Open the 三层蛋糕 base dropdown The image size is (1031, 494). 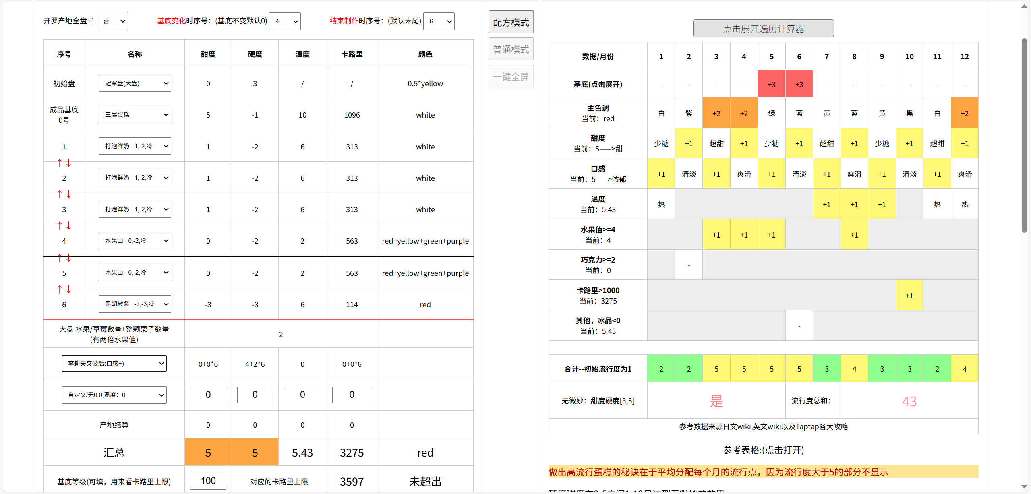click(135, 114)
